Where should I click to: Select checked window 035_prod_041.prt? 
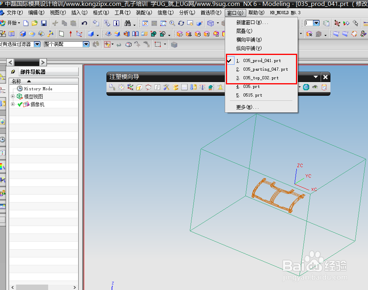tap(262, 61)
